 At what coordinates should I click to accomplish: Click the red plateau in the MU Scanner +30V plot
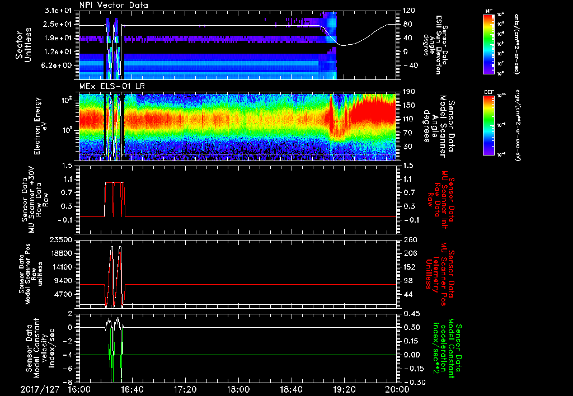(115, 183)
